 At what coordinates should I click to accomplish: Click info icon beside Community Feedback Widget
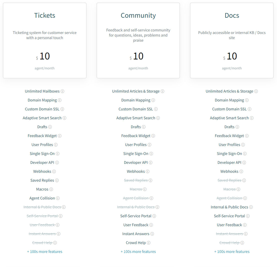coord(153,136)
